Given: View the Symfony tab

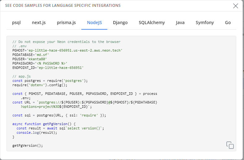Looking at the screenshot, I should pos(205,23).
